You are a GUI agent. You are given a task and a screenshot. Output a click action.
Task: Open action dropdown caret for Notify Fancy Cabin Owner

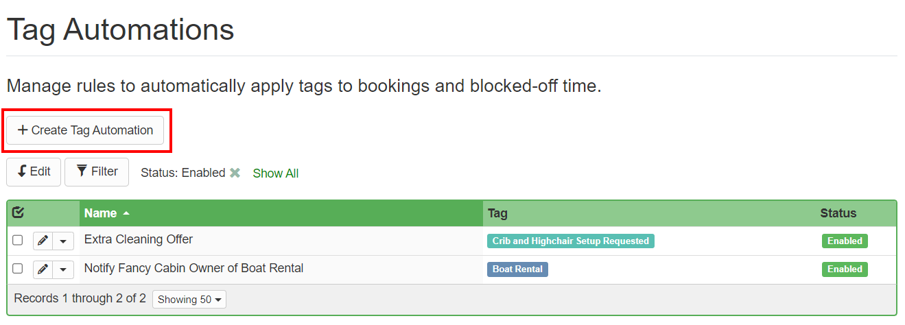63,269
